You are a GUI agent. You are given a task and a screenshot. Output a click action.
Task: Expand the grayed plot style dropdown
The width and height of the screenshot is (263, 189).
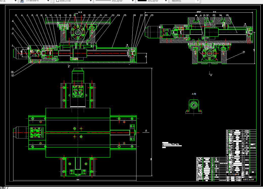tap(198, 1)
